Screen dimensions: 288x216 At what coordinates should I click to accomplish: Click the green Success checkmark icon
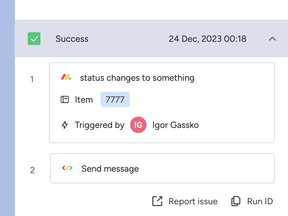coord(34,39)
